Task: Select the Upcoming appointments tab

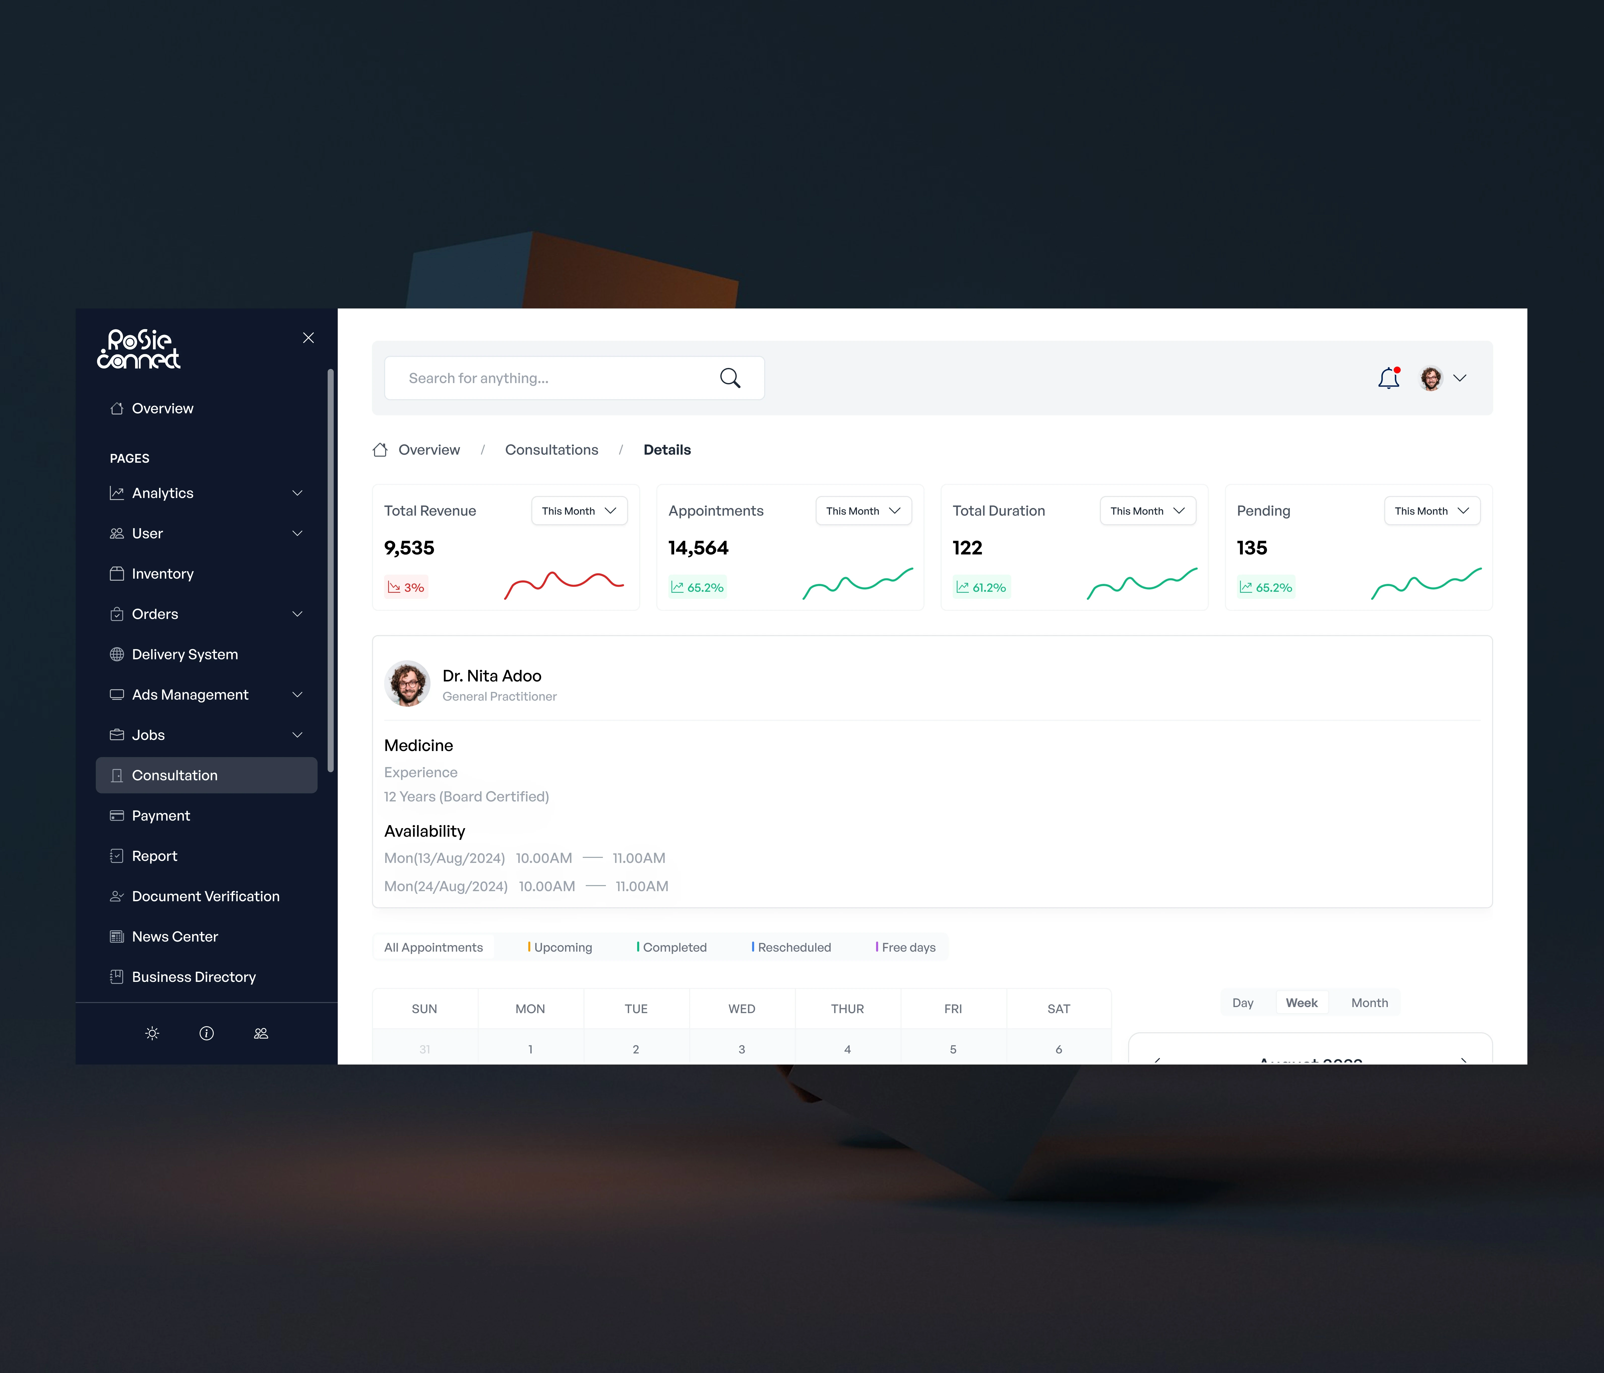Action: point(561,947)
